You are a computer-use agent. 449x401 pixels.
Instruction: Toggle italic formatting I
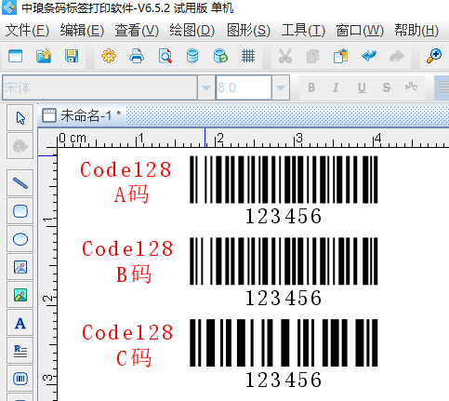click(336, 87)
